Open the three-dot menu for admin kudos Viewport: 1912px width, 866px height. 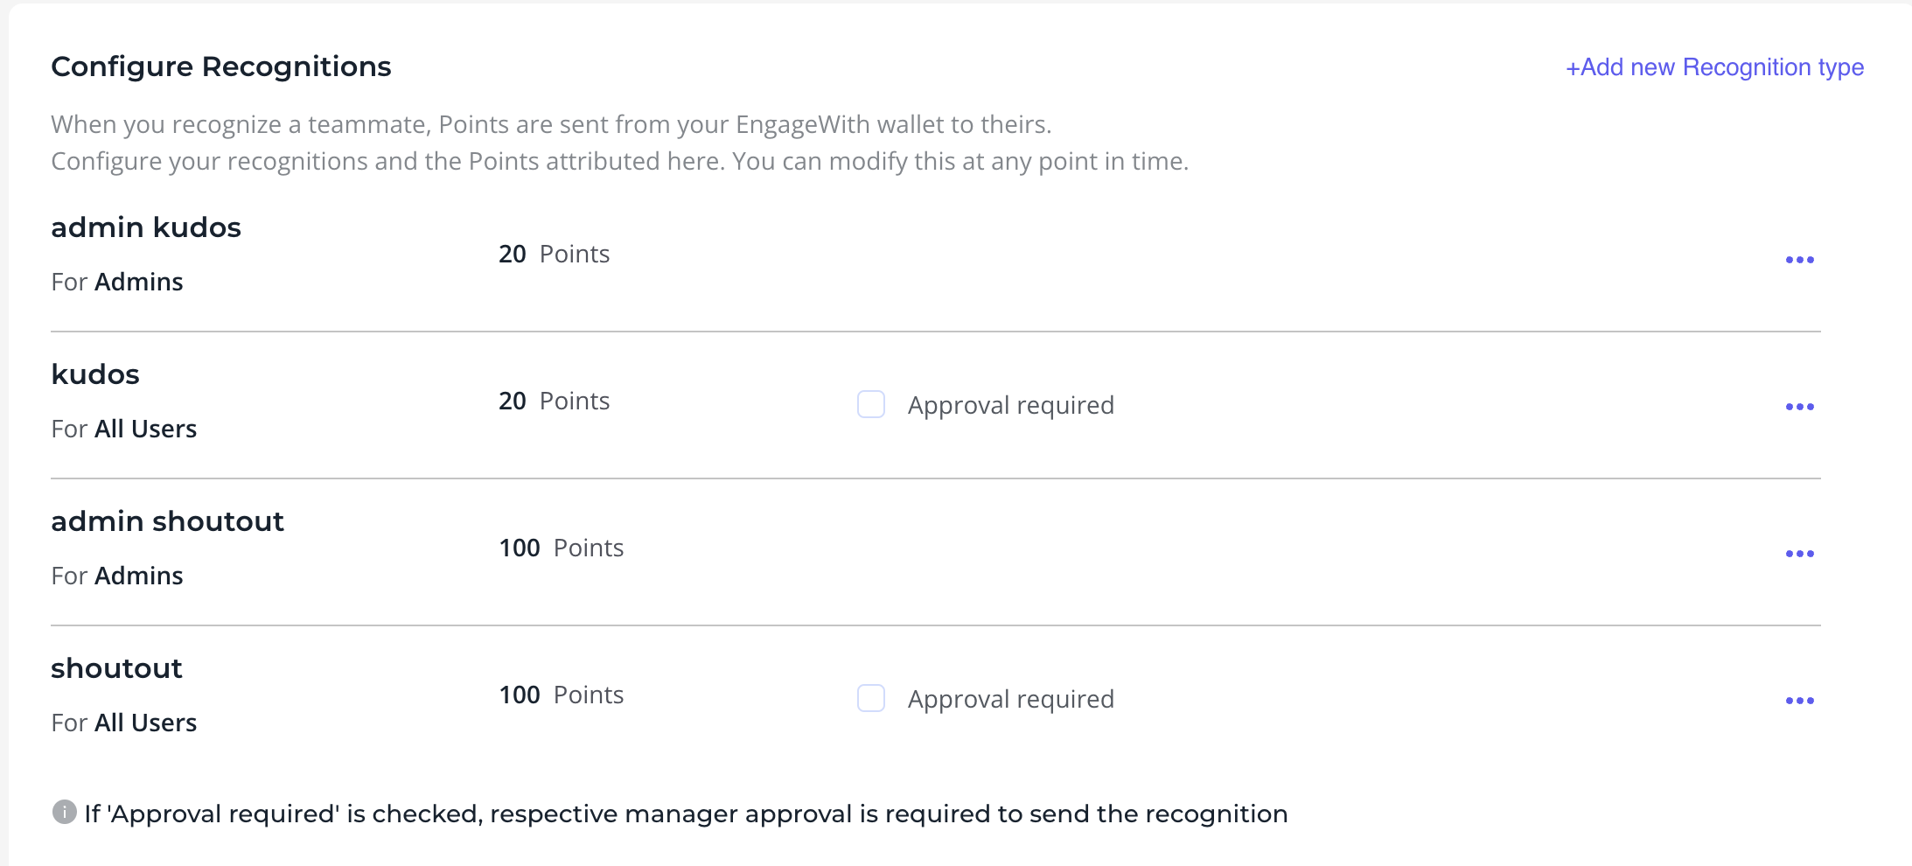1800,260
